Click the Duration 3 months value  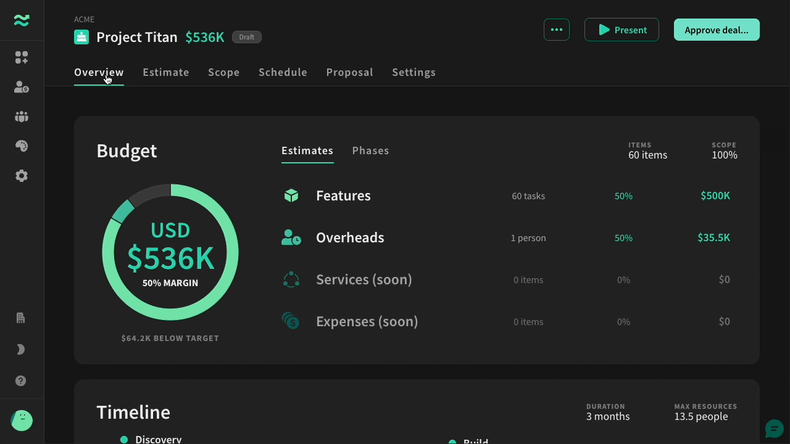click(x=608, y=416)
